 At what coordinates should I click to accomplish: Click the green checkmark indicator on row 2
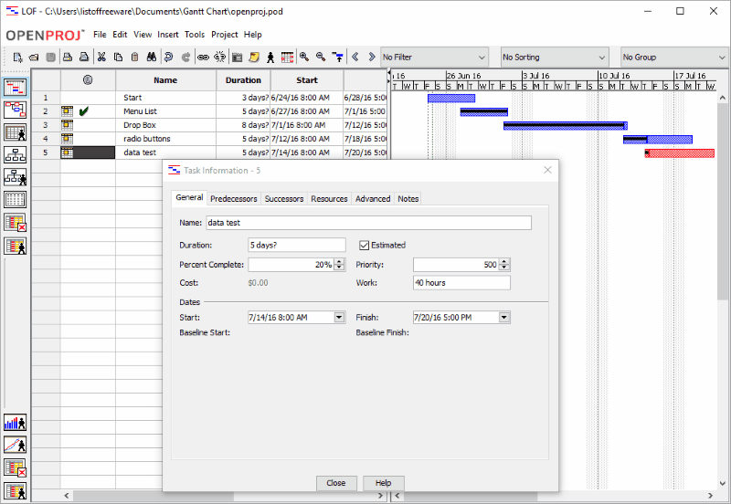pos(84,111)
